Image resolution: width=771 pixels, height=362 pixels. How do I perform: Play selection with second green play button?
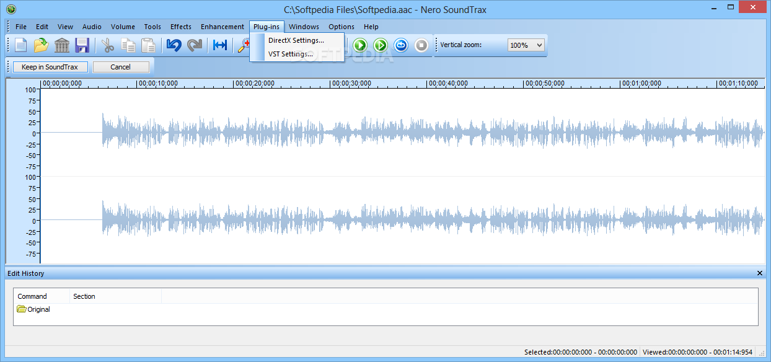tap(381, 45)
